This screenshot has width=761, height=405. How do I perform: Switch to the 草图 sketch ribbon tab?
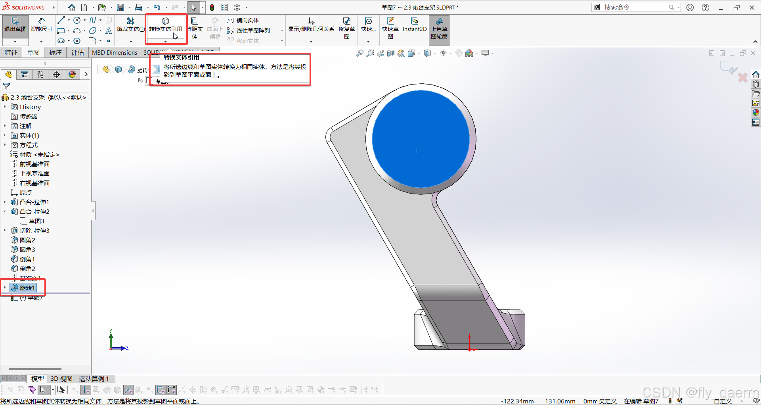click(33, 52)
